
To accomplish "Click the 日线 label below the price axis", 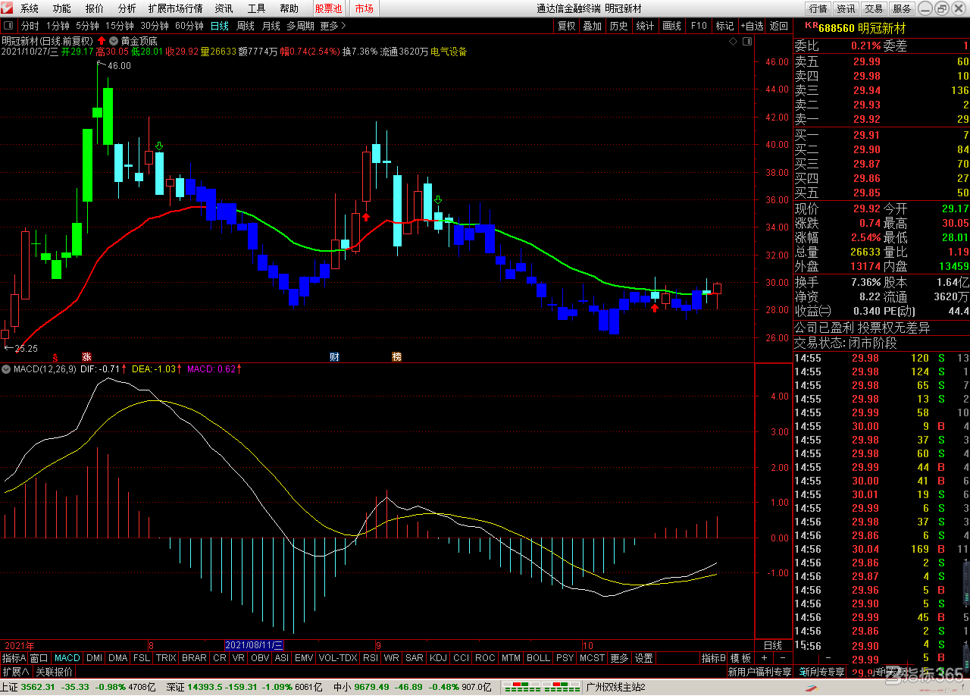I will (x=773, y=645).
